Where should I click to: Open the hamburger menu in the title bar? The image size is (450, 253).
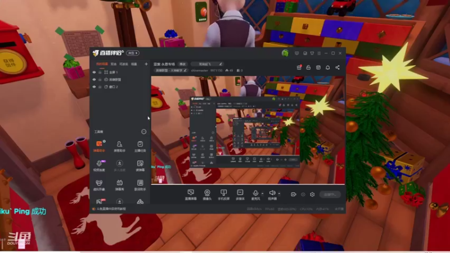[319, 53]
